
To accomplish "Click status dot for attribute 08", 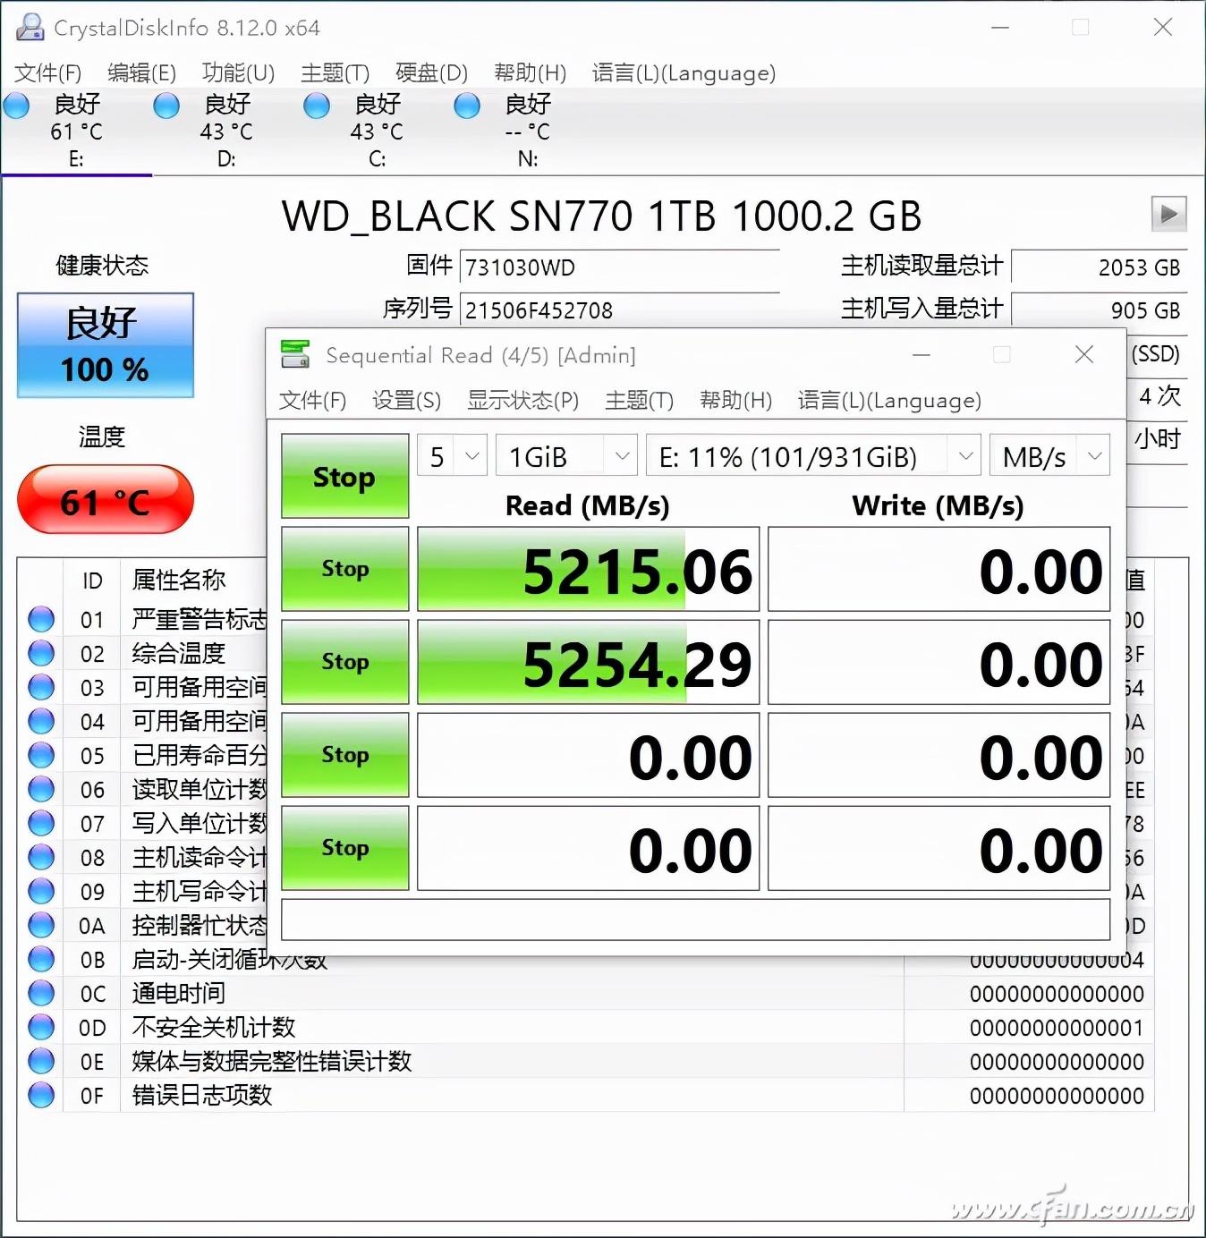I will pos(41,857).
